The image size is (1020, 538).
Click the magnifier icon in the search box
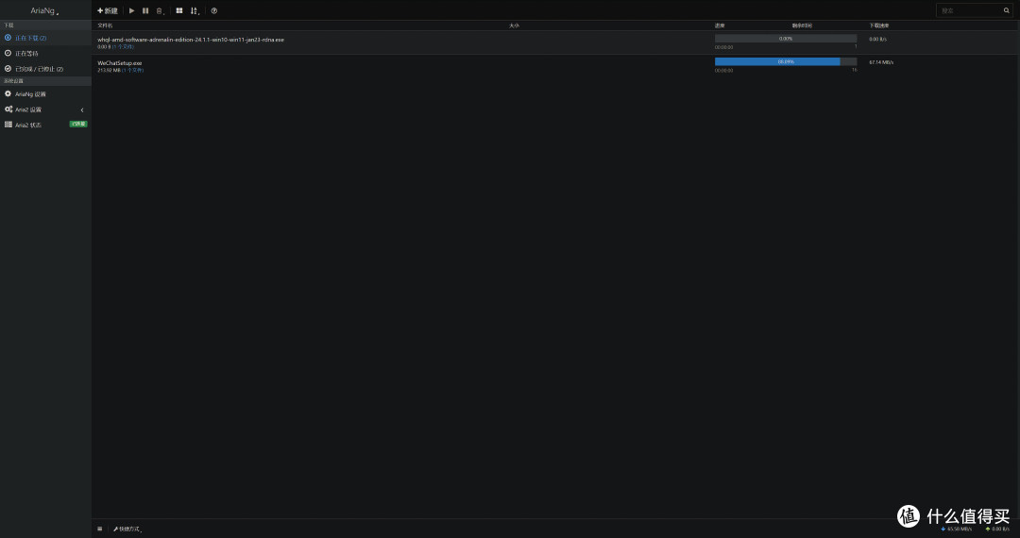click(1007, 10)
